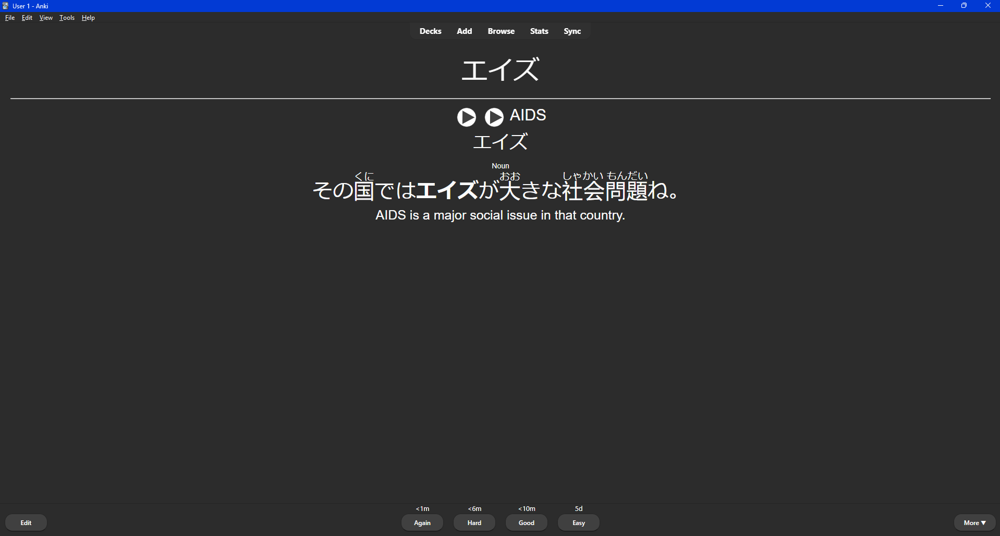This screenshot has height=536, width=1000.
Task: Open the Tools menu
Action: 67,18
